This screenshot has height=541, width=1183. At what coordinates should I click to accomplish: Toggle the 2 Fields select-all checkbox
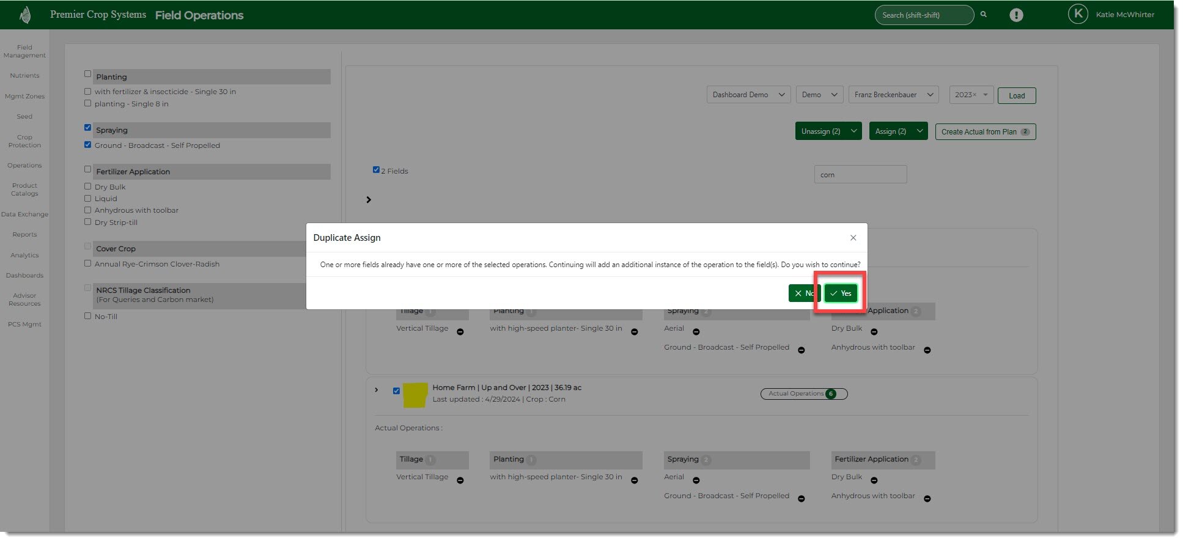point(376,170)
